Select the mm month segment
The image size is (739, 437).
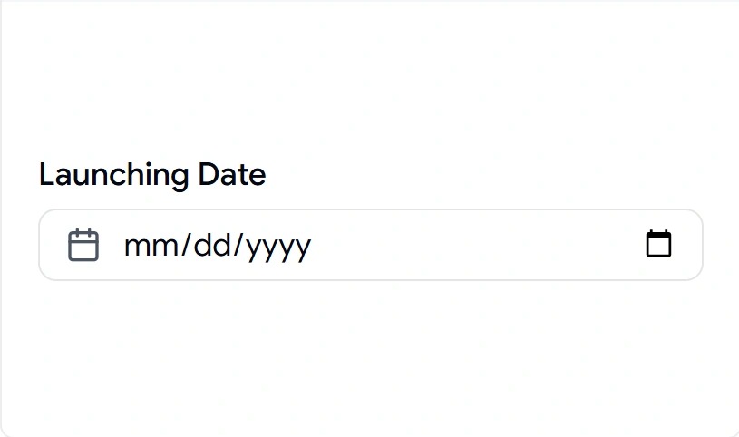(151, 246)
